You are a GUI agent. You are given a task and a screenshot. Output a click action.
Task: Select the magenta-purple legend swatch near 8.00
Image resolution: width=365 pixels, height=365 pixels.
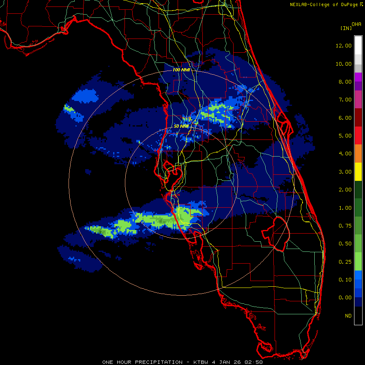coord(358,77)
